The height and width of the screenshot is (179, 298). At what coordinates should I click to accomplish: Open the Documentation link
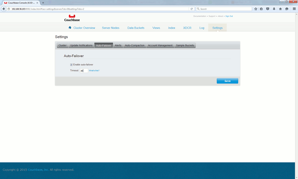coord(200,16)
